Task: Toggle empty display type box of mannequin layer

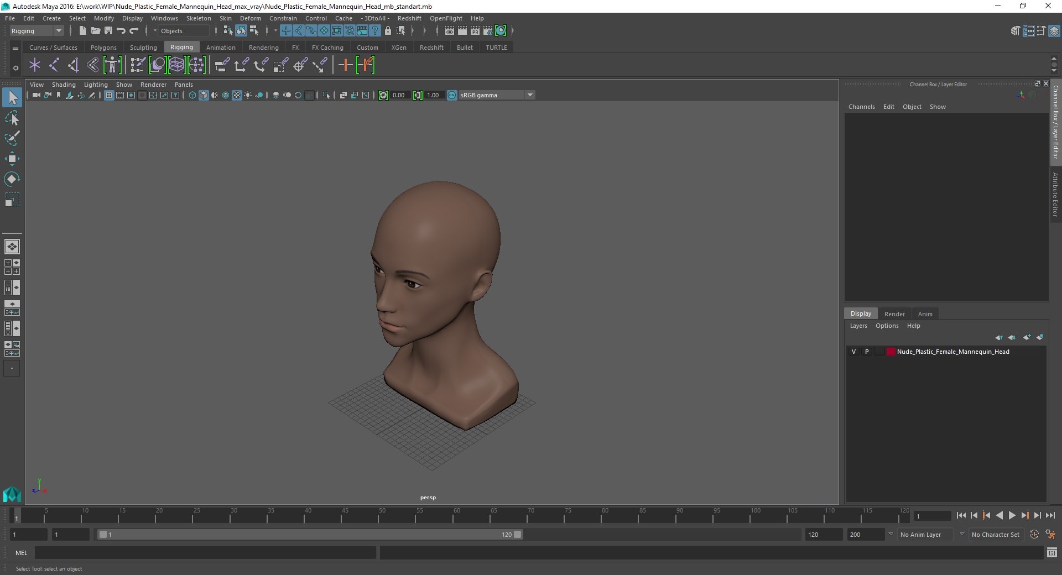Action: tap(879, 352)
